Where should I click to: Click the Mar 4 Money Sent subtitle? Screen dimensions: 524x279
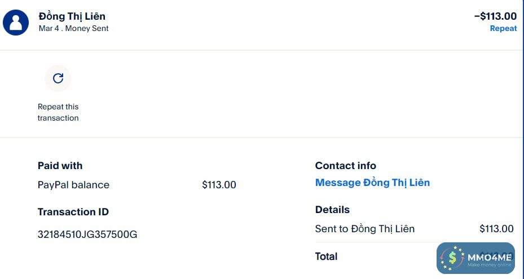click(x=74, y=28)
